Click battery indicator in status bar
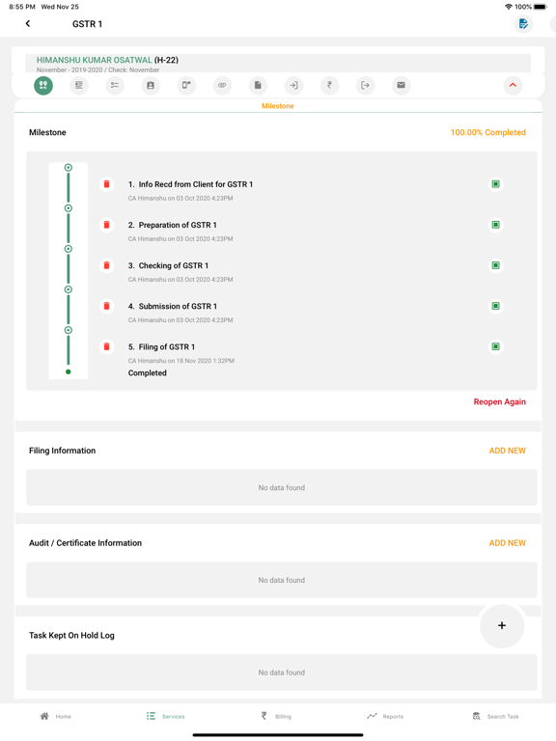This screenshot has width=556, height=741. tap(541, 7)
